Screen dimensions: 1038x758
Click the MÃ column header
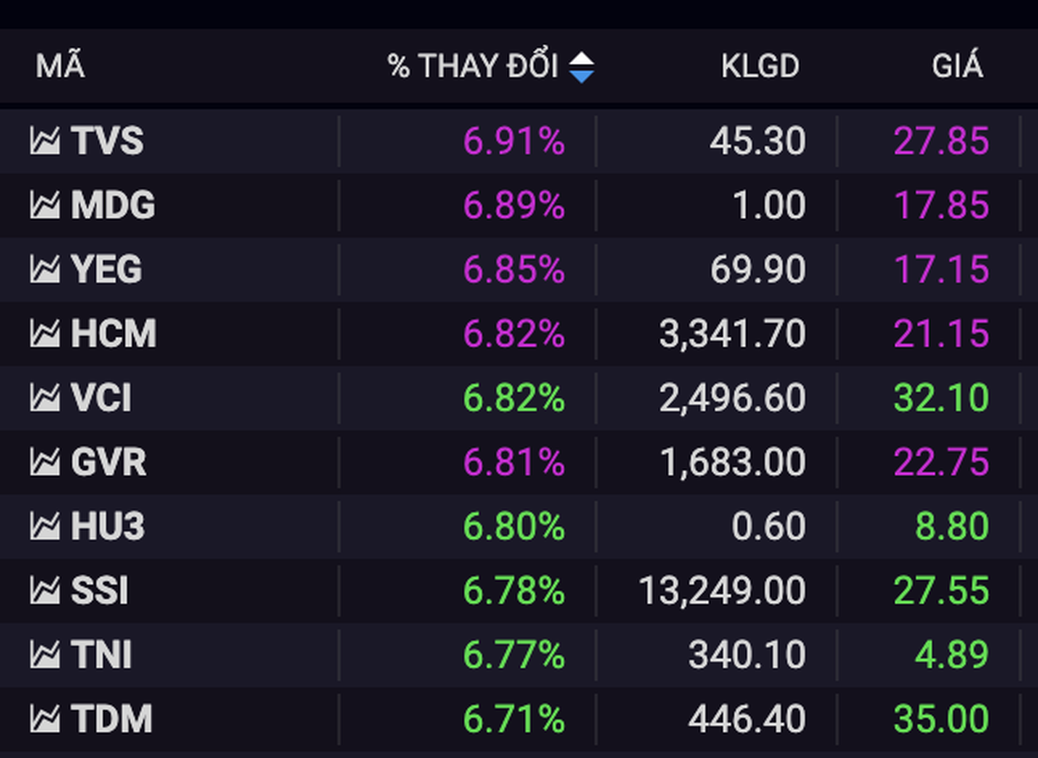pos(60,66)
